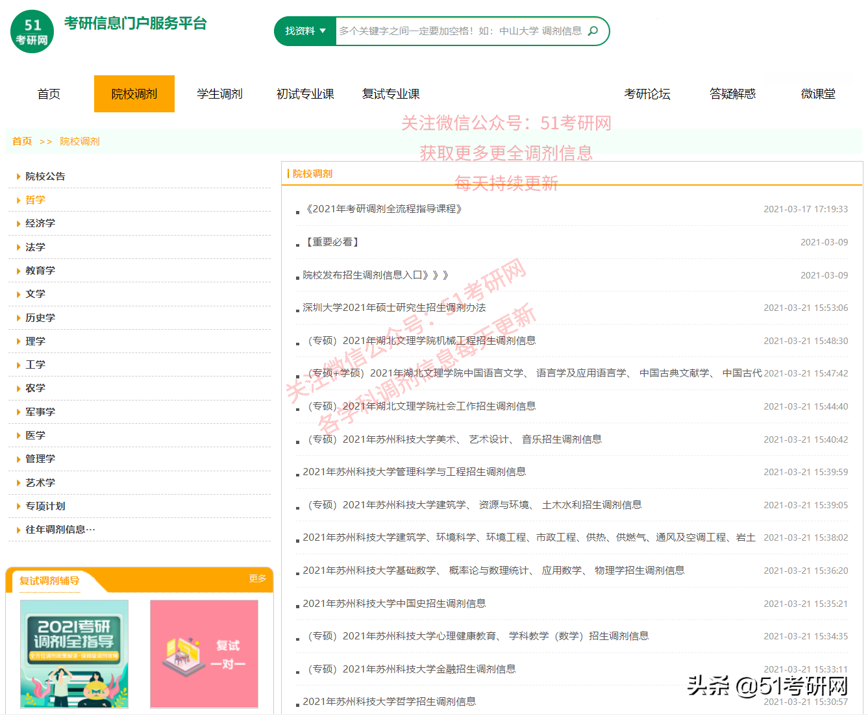Select the 专项计划 category in sidebar
Image resolution: width=868 pixels, height=716 pixels.
[x=45, y=506]
